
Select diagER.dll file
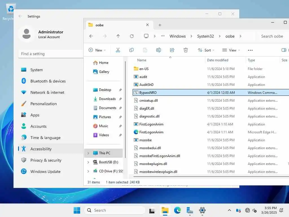[x=146, y=108]
